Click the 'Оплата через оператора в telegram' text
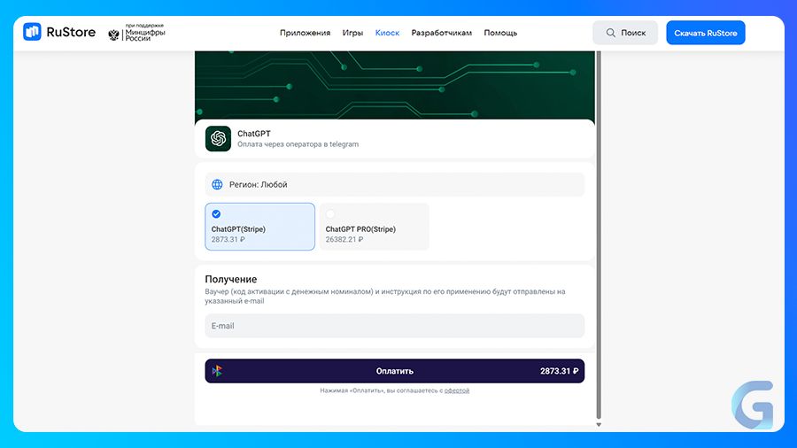The height and width of the screenshot is (448, 797). click(298, 144)
